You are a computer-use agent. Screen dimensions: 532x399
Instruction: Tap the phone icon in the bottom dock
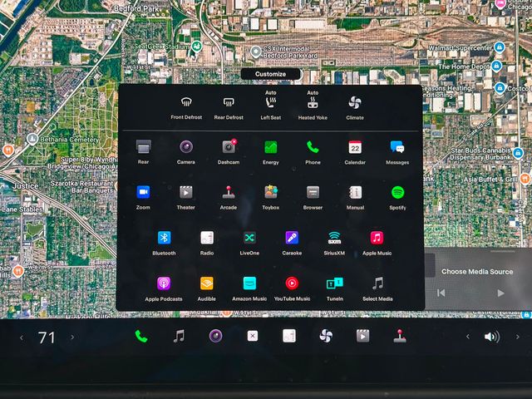[141, 337]
